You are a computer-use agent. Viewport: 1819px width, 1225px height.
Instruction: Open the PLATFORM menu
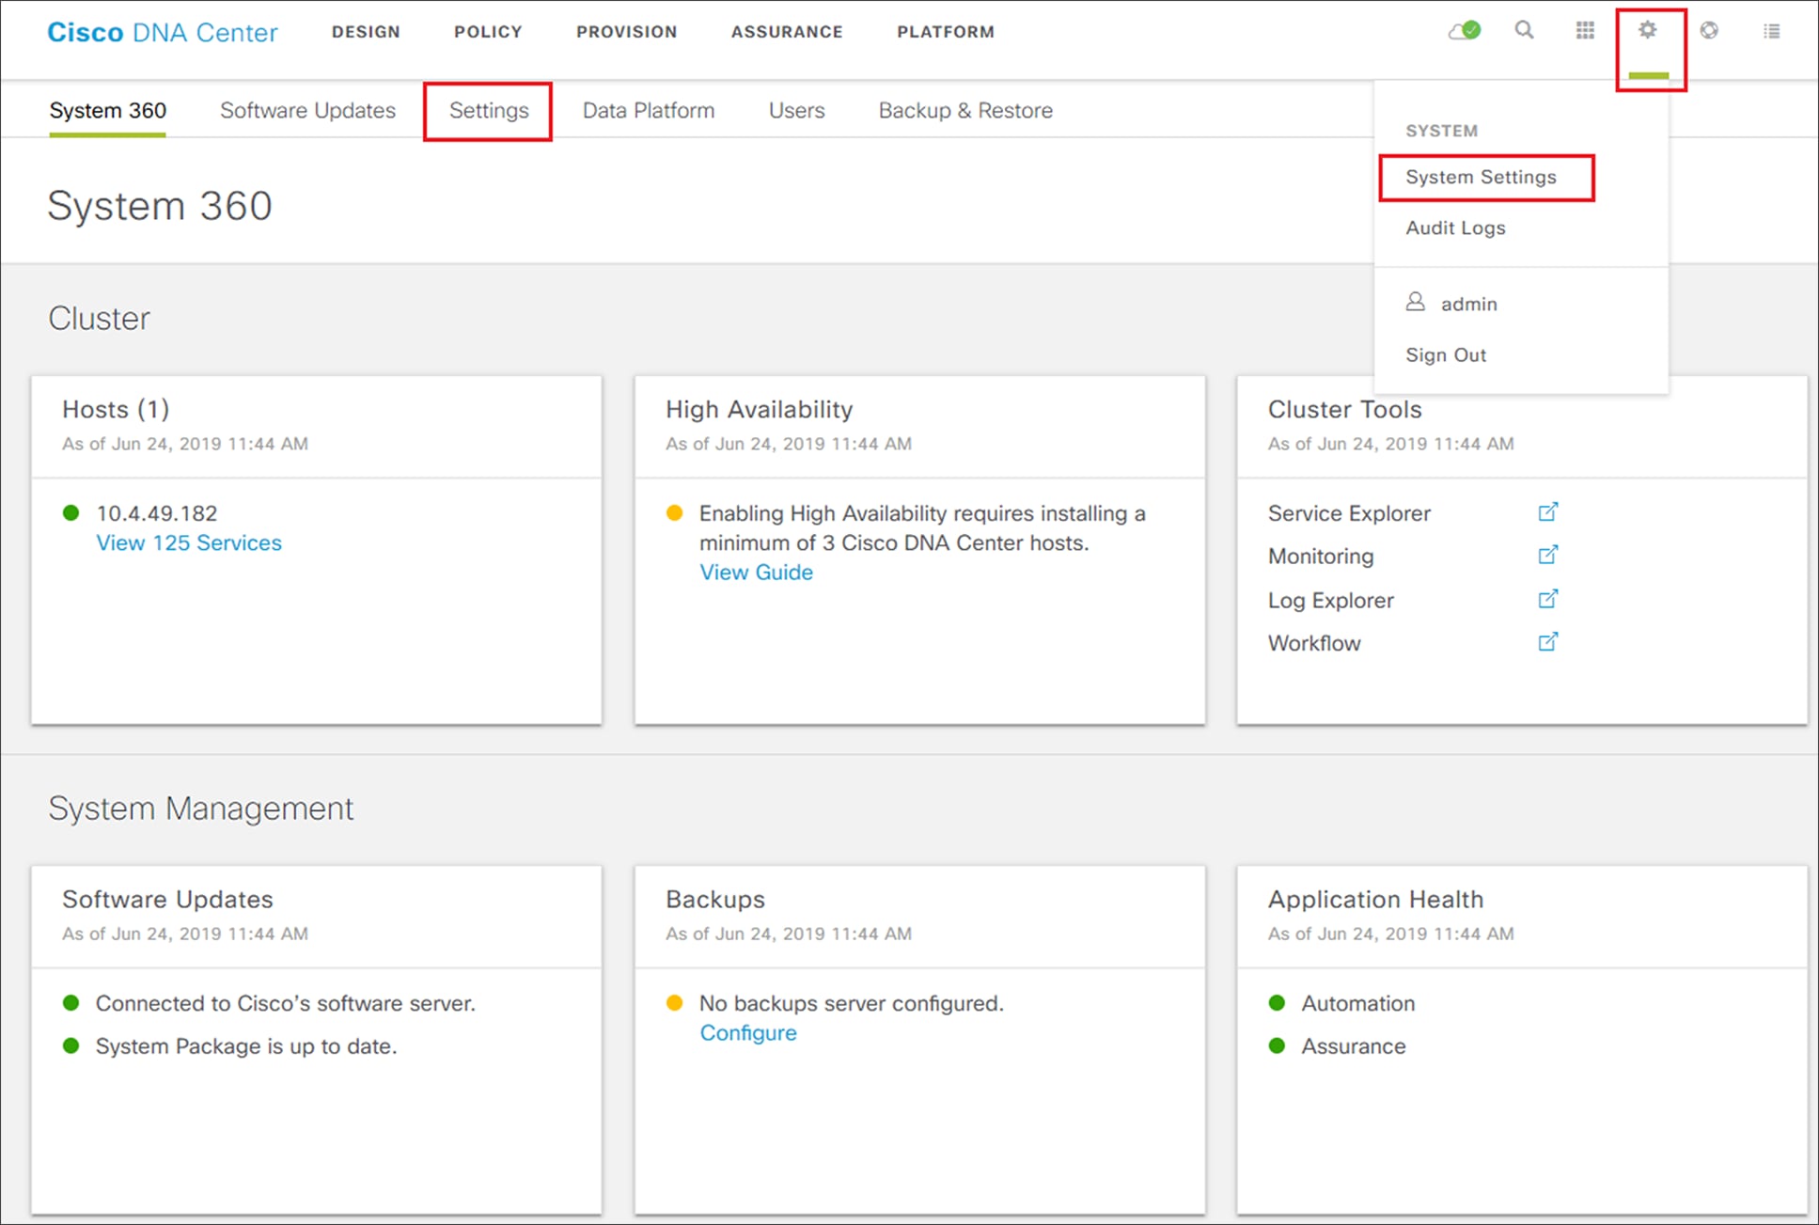pos(946,32)
